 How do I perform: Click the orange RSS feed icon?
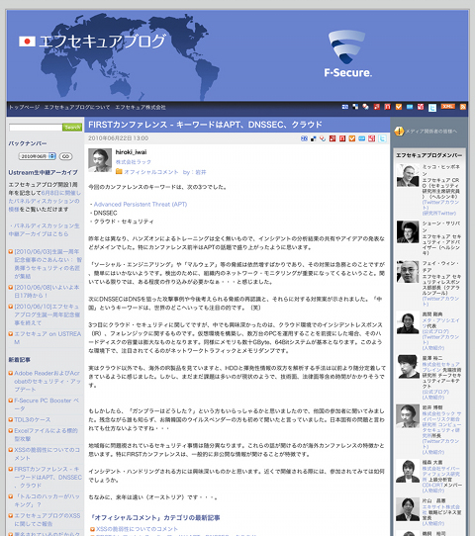(x=463, y=107)
